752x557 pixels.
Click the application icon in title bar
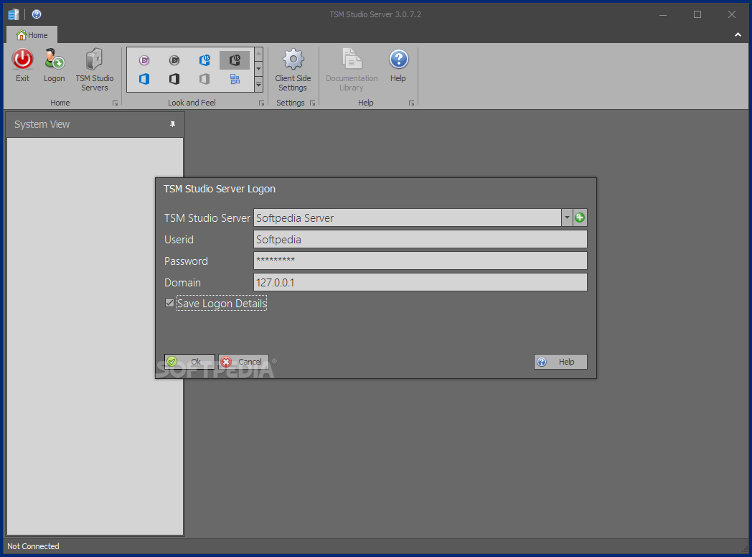point(14,14)
